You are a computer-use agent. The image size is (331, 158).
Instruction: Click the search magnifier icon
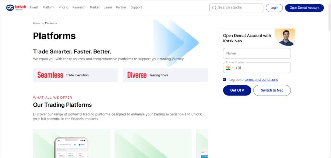coord(214,8)
